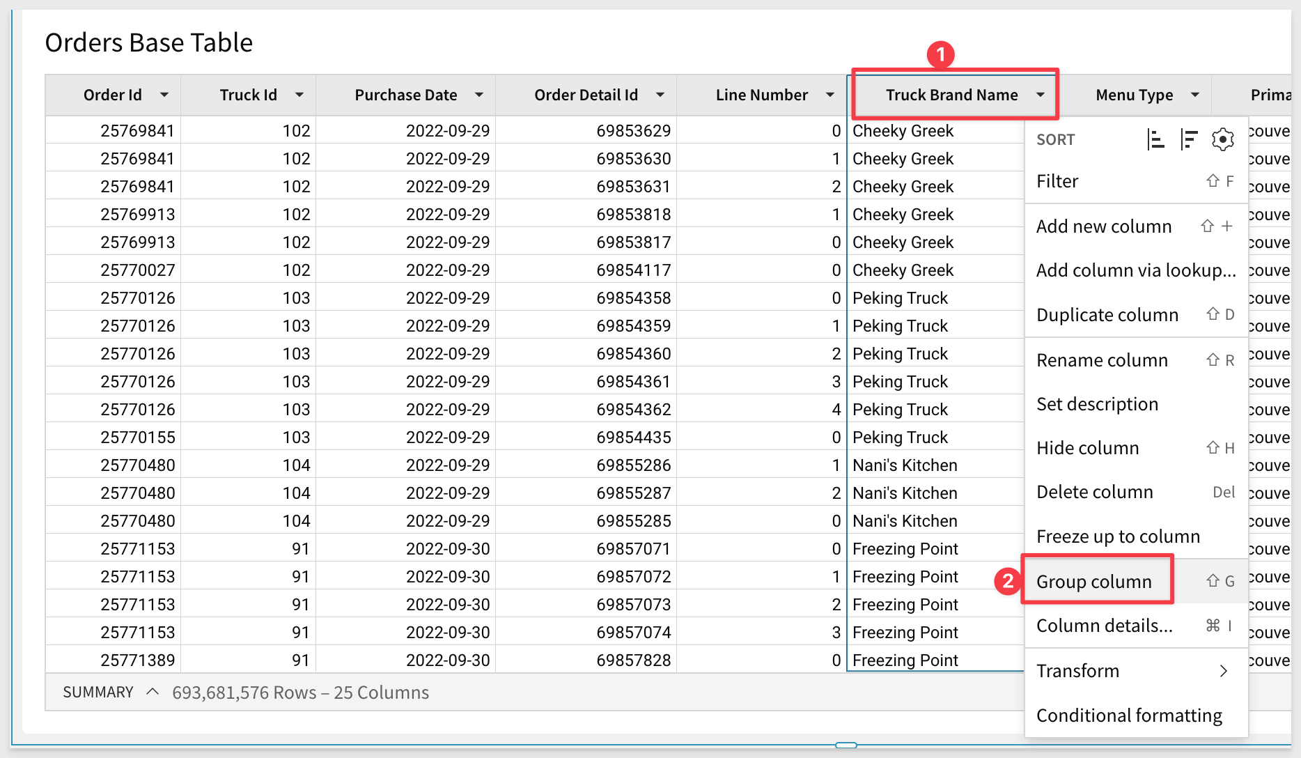The height and width of the screenshot is (758, 1301).
Task: Click Add new column option
Action: tap(1104, 226)
